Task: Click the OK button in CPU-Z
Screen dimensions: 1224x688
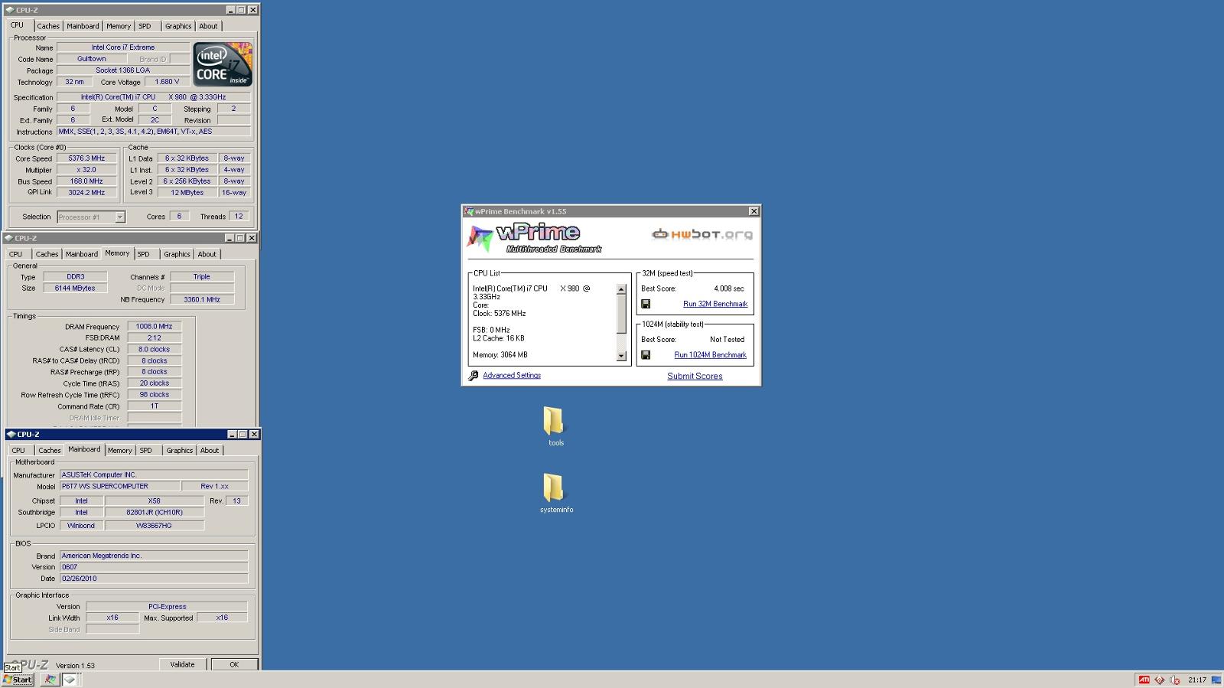Action: (234, 665)
